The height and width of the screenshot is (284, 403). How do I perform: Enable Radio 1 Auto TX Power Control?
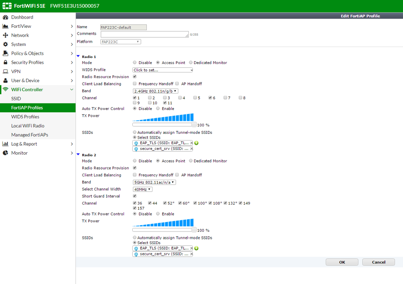[x=158, y=108]
